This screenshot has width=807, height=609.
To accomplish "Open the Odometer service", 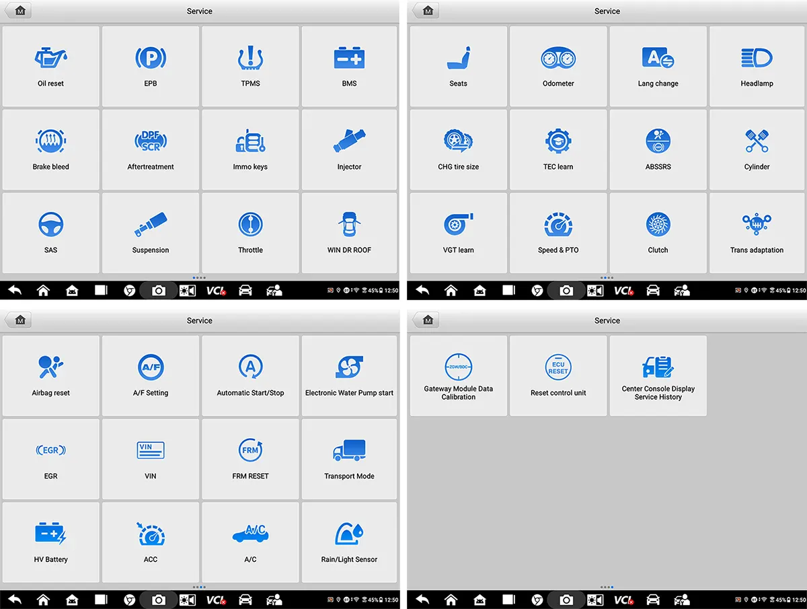I will [x=558, y=66].
